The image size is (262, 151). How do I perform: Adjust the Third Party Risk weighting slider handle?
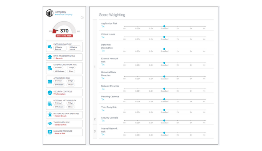point(164,110)
